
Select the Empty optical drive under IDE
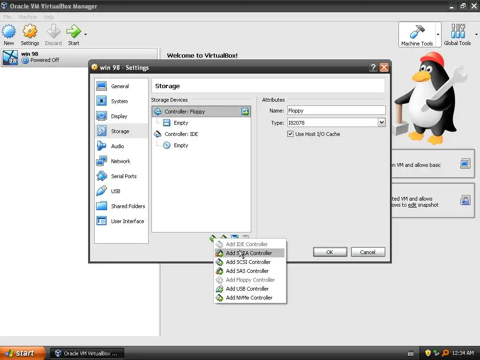(x=201, y=145)
